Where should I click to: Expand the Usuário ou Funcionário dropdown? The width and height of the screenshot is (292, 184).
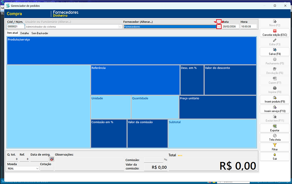coord(120,27)
